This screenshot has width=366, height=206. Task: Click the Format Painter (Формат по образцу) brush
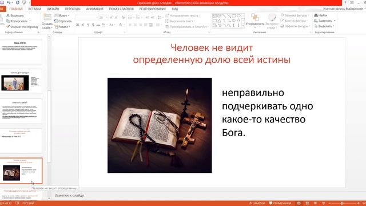7,27
